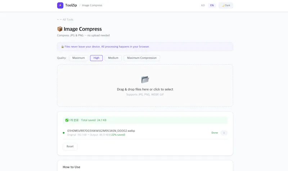Select Maximum Compression quality option
Image resolution: width=288 pixels, height=171 pixels.
click(x=142, y=58)
